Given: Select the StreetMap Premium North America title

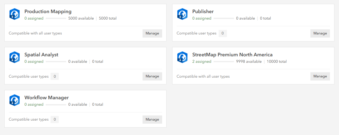Looking at the screenshot, I should (232, 55).
